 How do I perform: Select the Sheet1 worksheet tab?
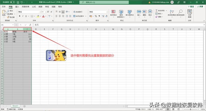pyautogui.click(x=15, y=106)
